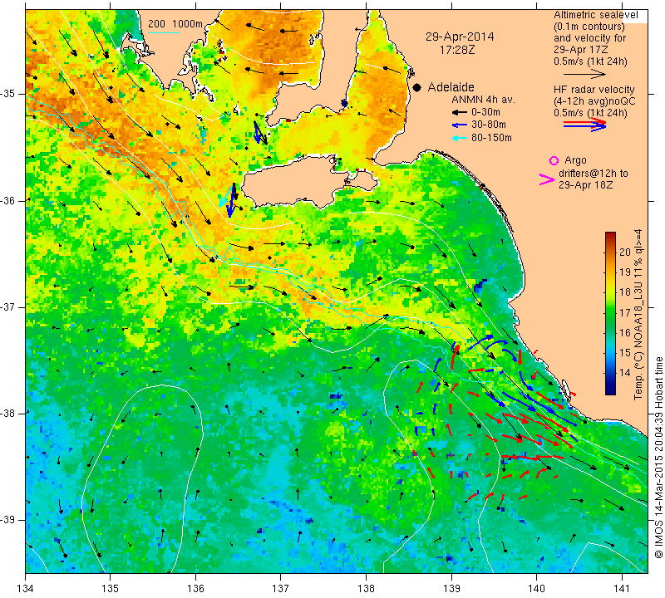
Task: Click the ANMN 4h av. legend heading
Action: 483,100
